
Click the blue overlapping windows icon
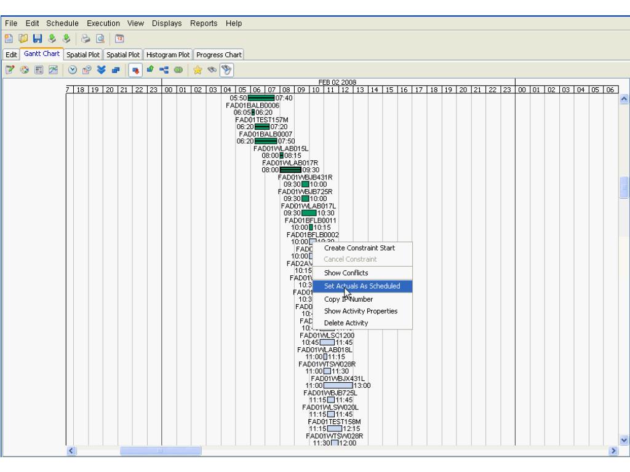tap(116, 70)
